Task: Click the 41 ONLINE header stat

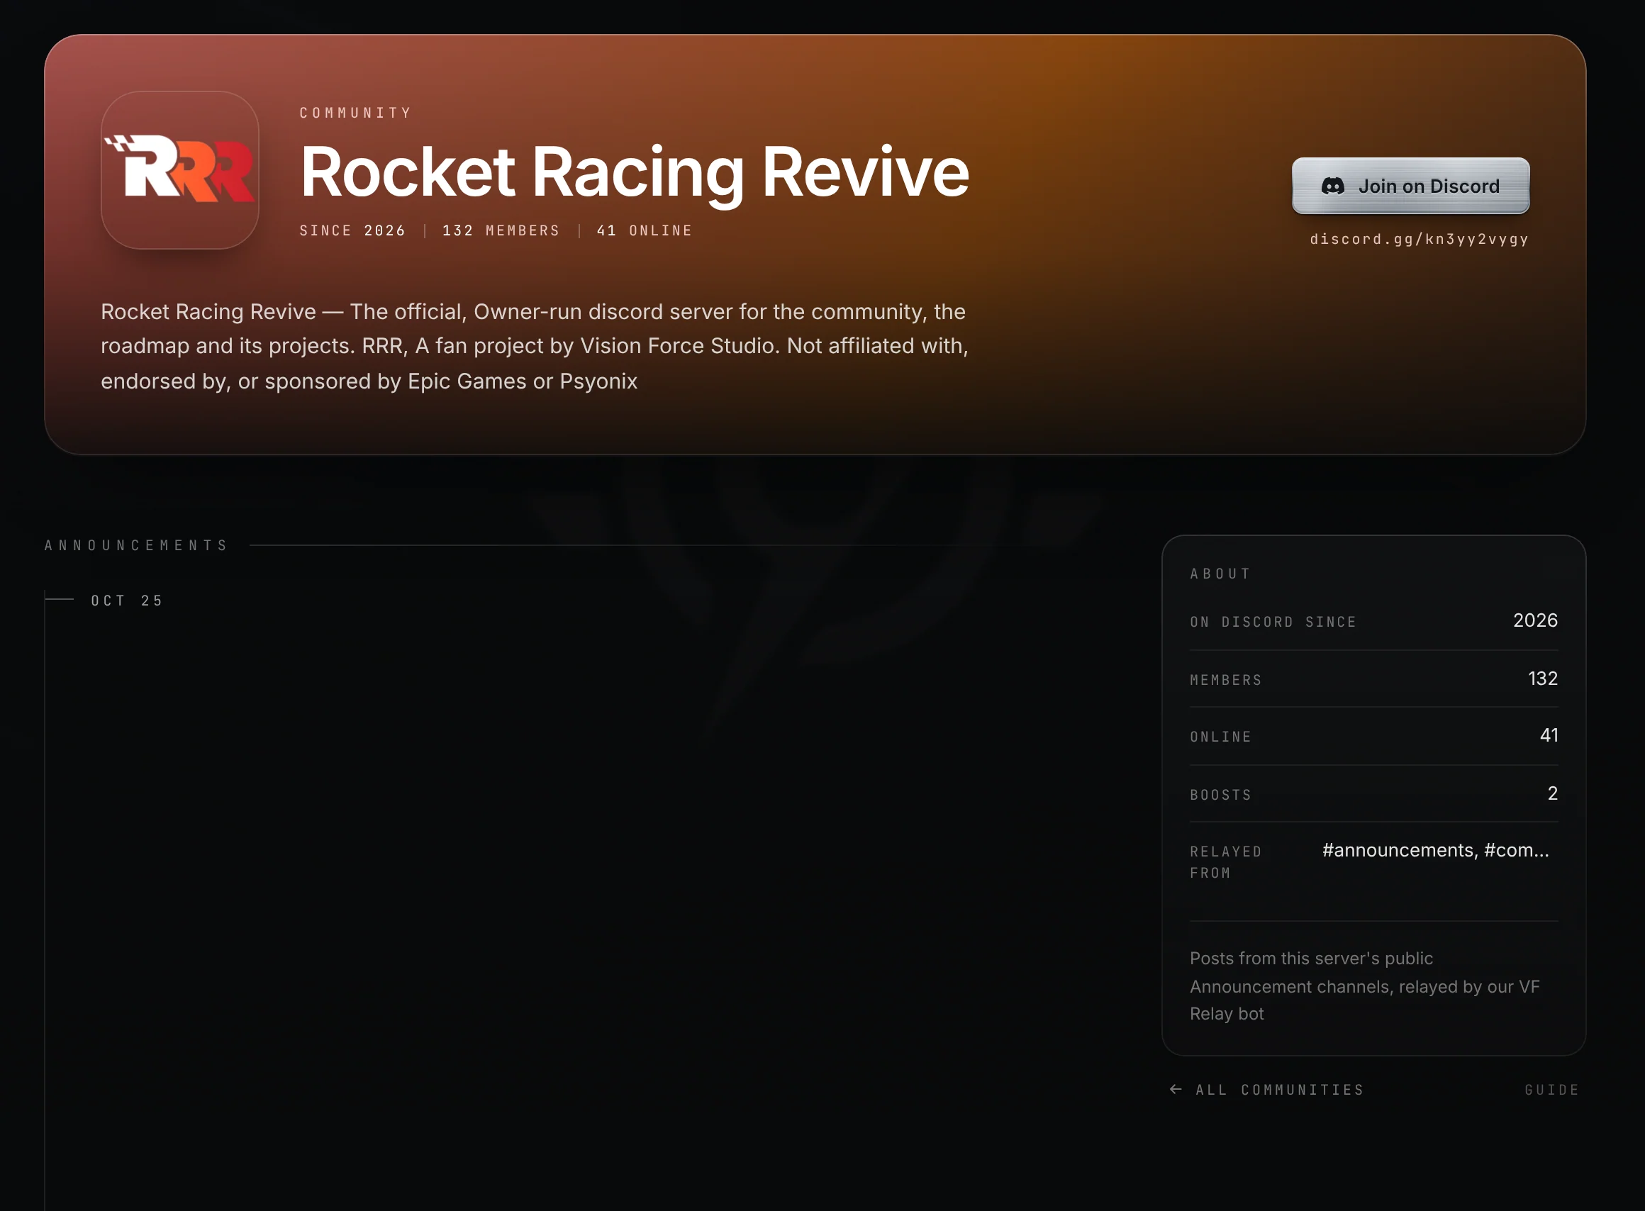Action: click(645, 230)
